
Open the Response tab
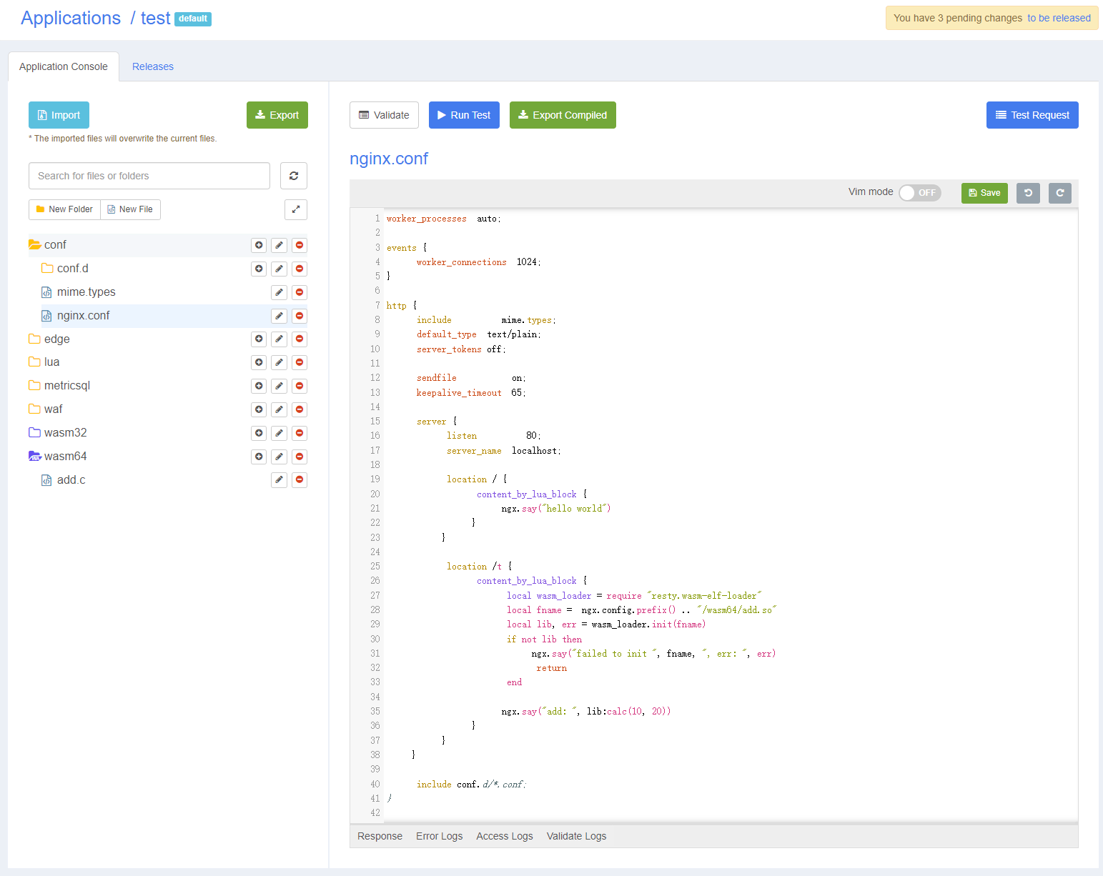point(380,836)
